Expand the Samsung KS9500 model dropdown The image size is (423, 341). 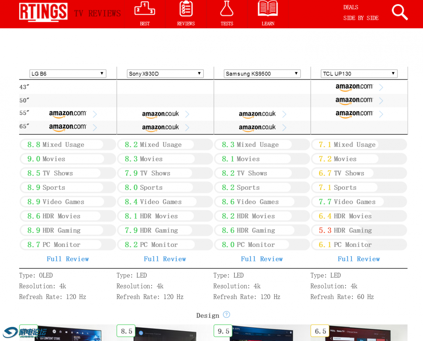coord(262,74)
